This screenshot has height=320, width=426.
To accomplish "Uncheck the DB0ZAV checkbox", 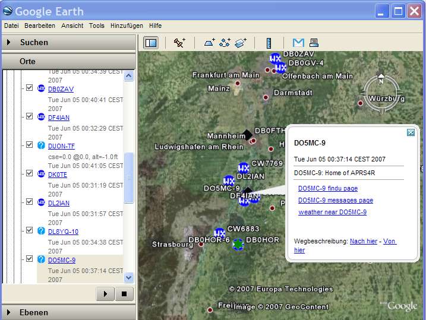I will pyautogui.click(x=29, y=87).
